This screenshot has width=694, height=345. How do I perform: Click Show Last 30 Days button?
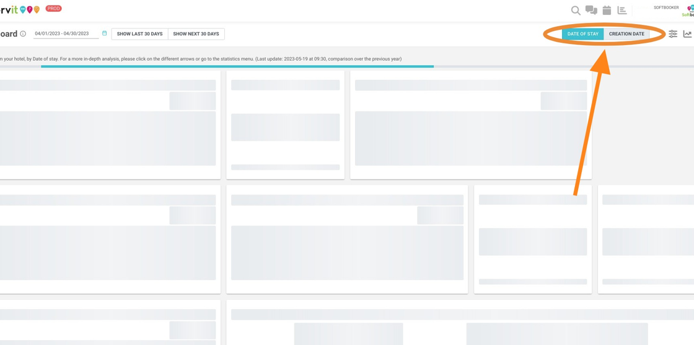tap(139, 34)
